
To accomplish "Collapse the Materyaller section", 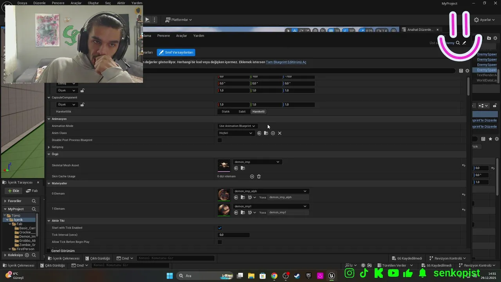I will click(x=49, y=183).
